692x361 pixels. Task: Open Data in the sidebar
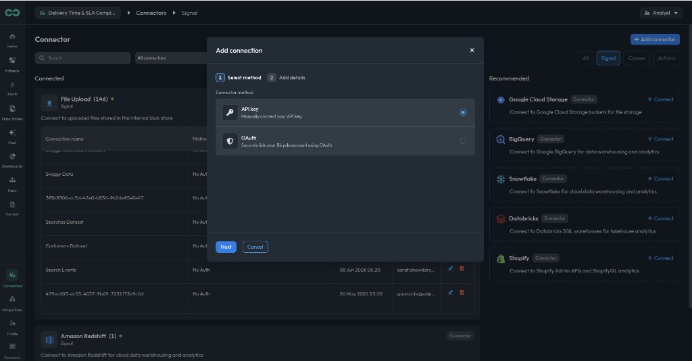click(12, 184)
